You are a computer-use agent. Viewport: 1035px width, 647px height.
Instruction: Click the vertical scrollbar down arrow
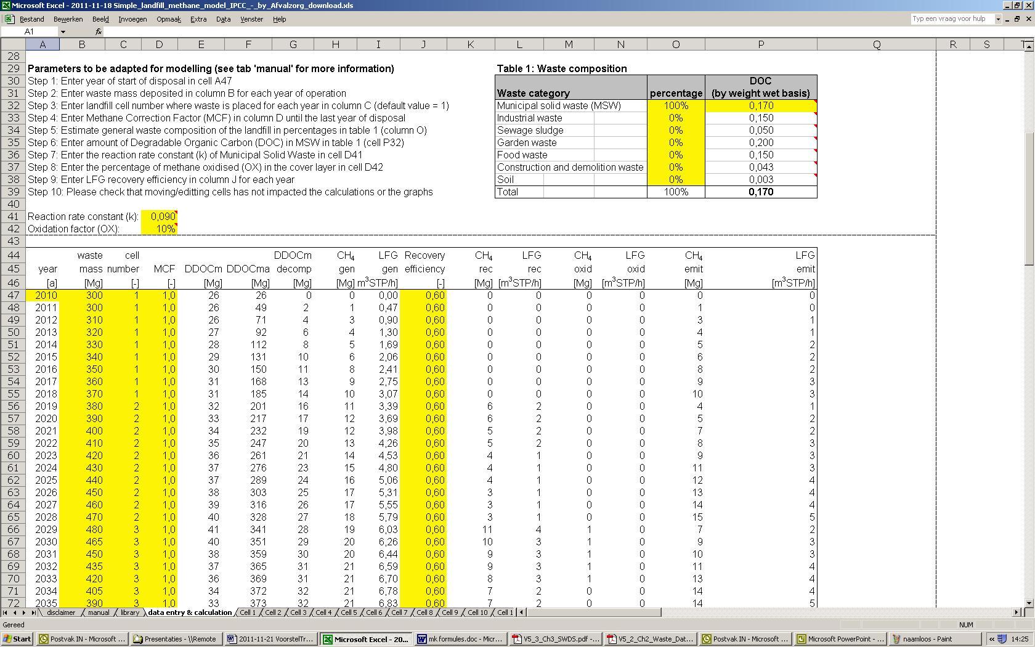click(x=1029, y=603)
